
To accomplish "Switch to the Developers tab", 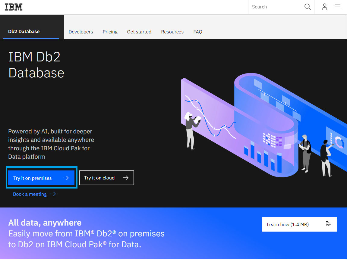I will click(x=80, y=32).
